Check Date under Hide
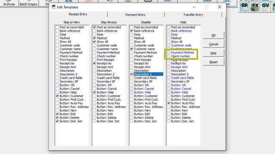275x154 pixels. (169, 34)
